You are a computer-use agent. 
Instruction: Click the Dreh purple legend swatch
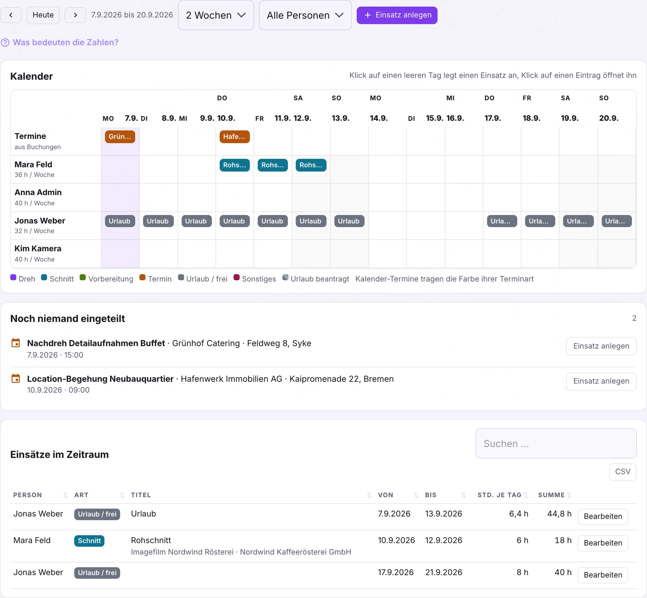click(13, 277)
